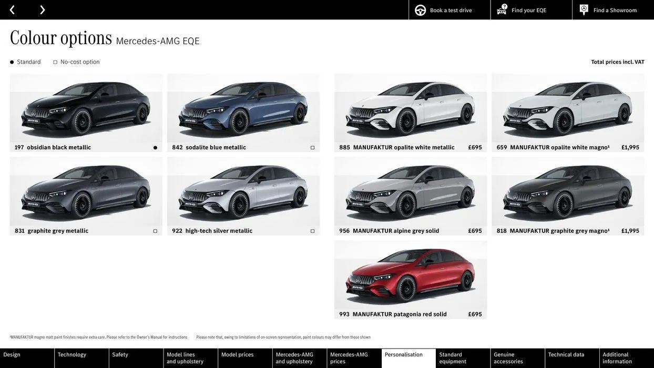Click the No-cost option legend square
Screen dimensions: 654x368
tap(55, 62)
